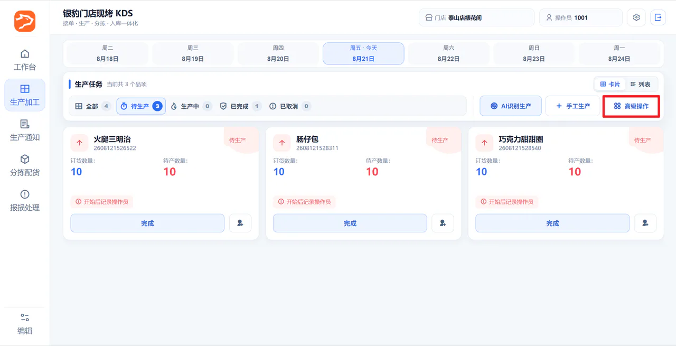This screenshot has height=346, width=676.
Task: Complete the 肠仔包 task
Action: [350, 223]
